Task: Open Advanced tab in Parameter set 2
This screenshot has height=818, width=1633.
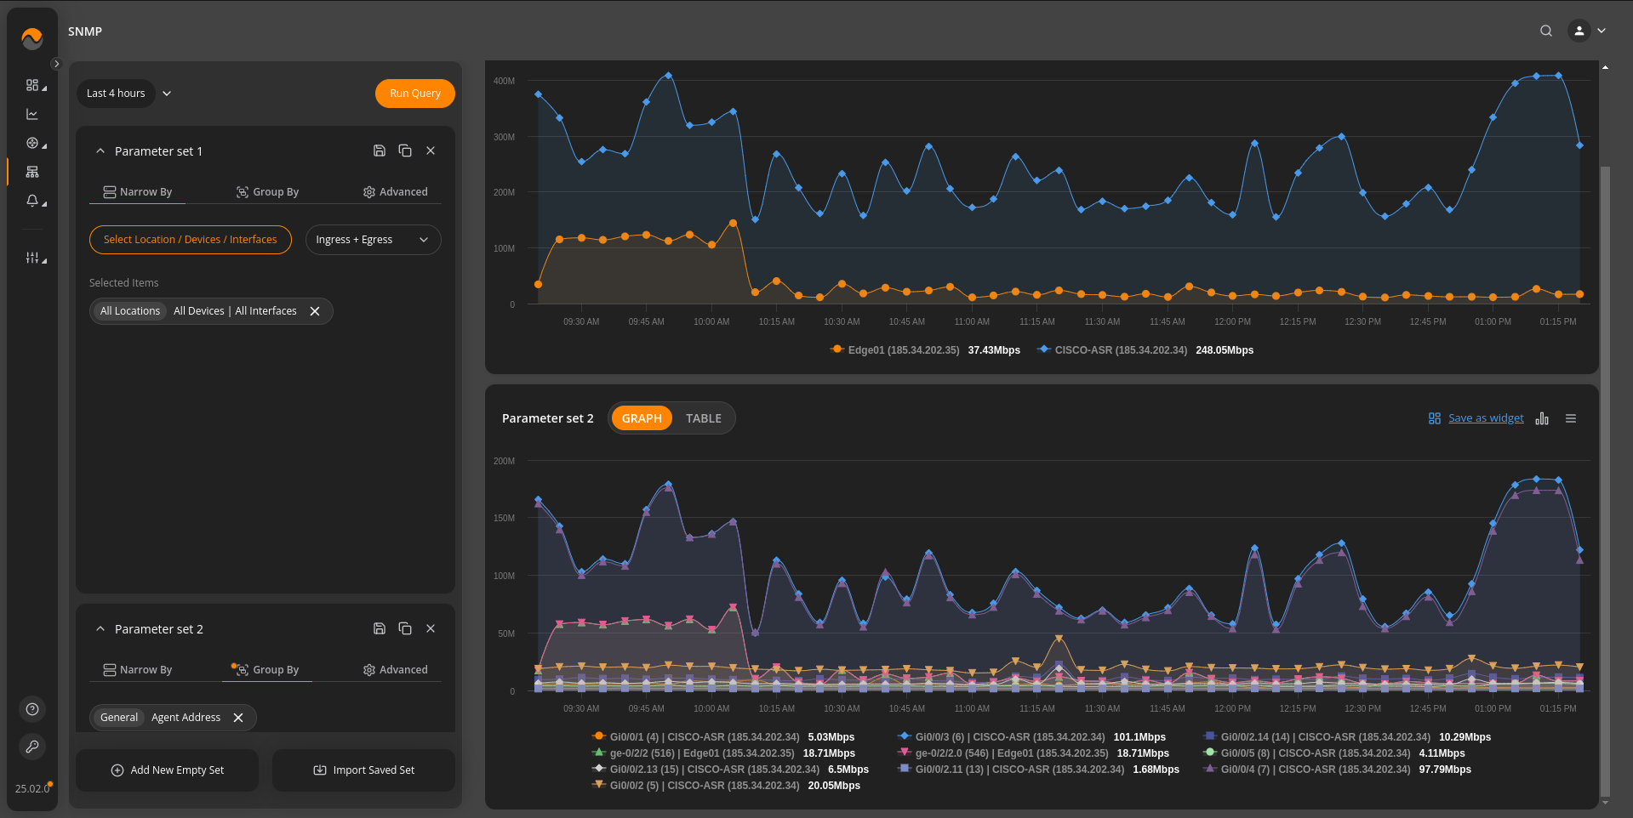Action: [396, 670]
